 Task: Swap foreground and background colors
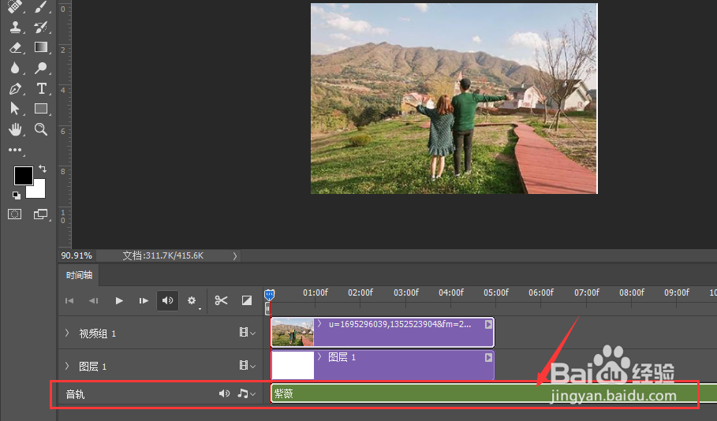click(43, 169)
